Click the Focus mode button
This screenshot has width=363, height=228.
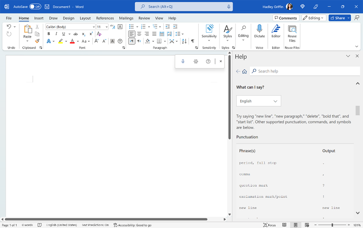click(x=270, y=225)
